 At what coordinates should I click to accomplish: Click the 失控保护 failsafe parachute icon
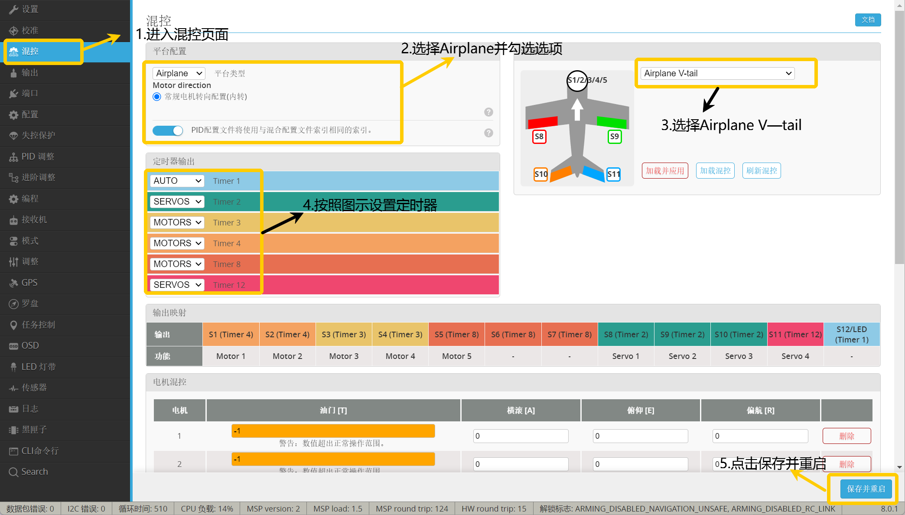tap(13, 136)
